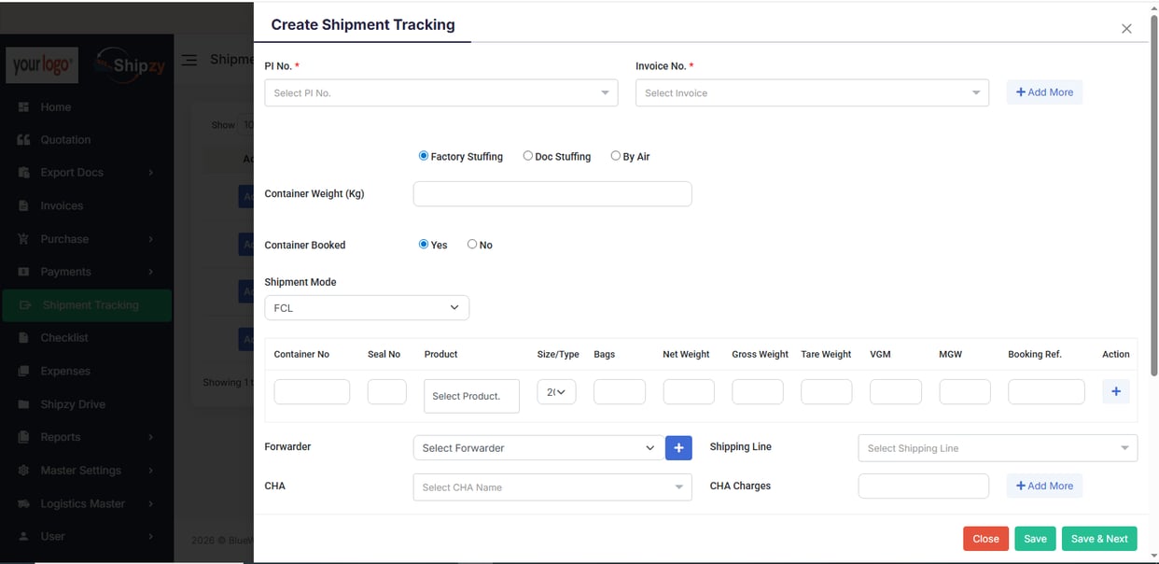Viewport: 1159px width, 564px height.
Task: Click the 'your logo' image
Action: pyautogui.click(x=42, y=65)
